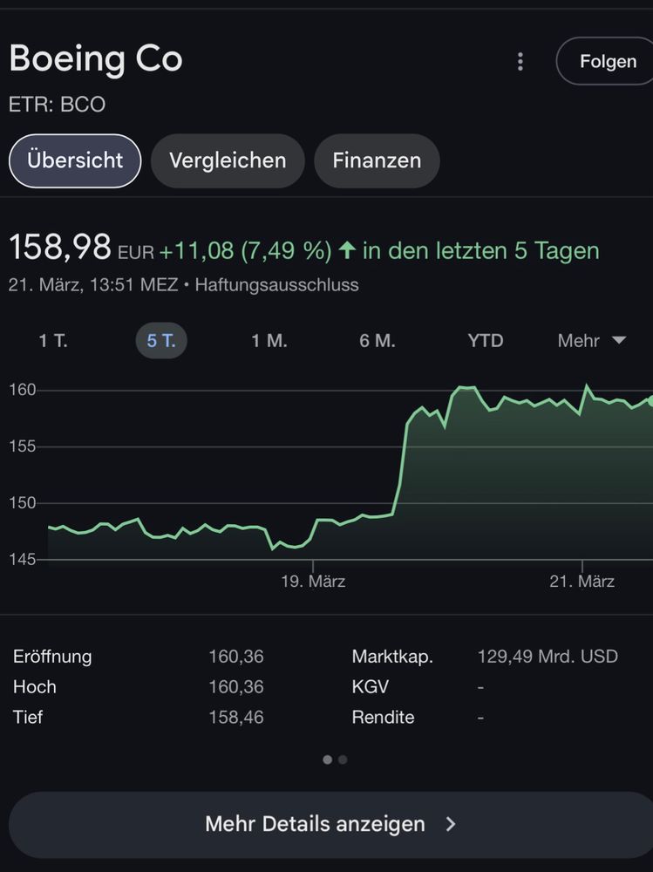Click the Tief label
Screen dimensions: 653x872
click(x=28, y=718)
